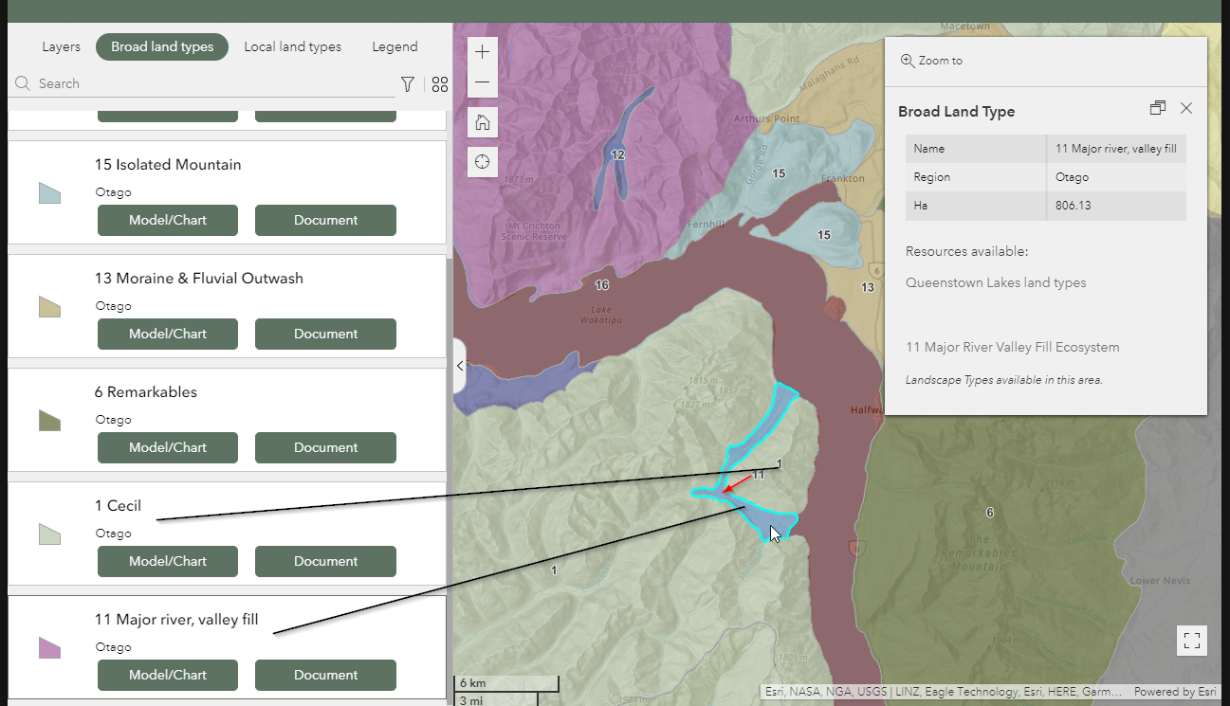
Task: Open the Legend tab
Action: 395,46
